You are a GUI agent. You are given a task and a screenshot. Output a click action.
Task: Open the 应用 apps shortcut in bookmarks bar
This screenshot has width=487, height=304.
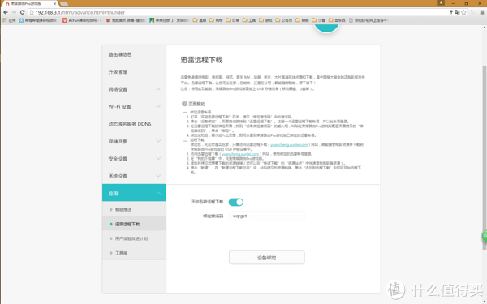point(9,20)
